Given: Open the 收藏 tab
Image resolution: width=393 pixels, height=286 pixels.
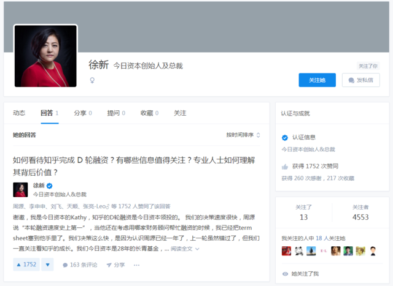Looking at the screenshot, I should pyautogui.click(x=149, y=113).
